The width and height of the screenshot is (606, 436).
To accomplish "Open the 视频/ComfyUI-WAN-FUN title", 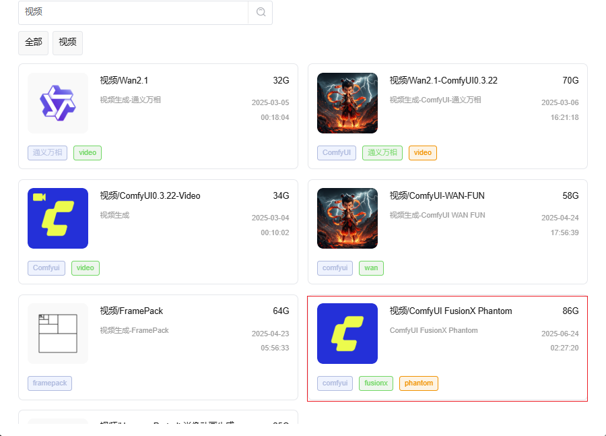I will pos(437,195).
